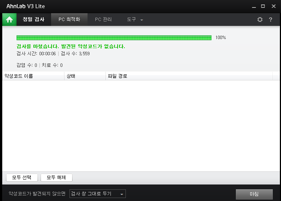
Task: Sort by the 파일 경로 column header
Action: point(189,76)
